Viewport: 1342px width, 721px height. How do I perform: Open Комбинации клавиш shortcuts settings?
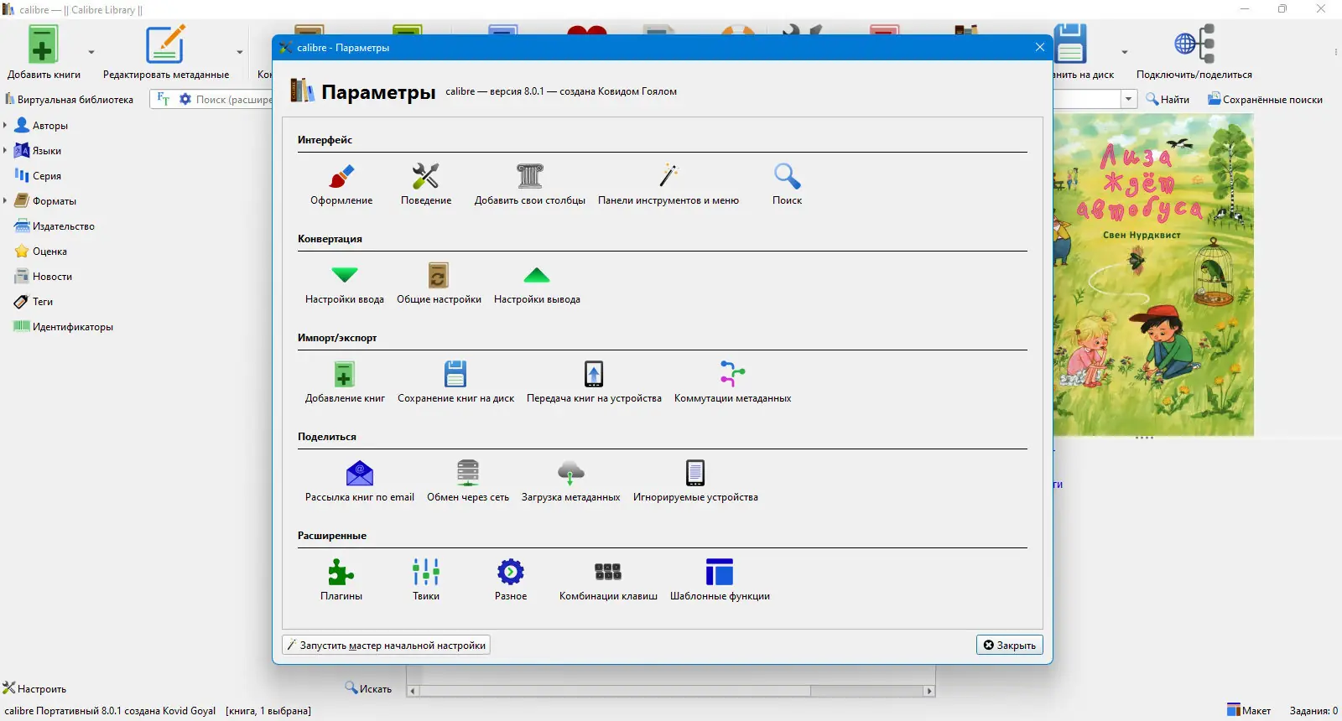[608, 580]
